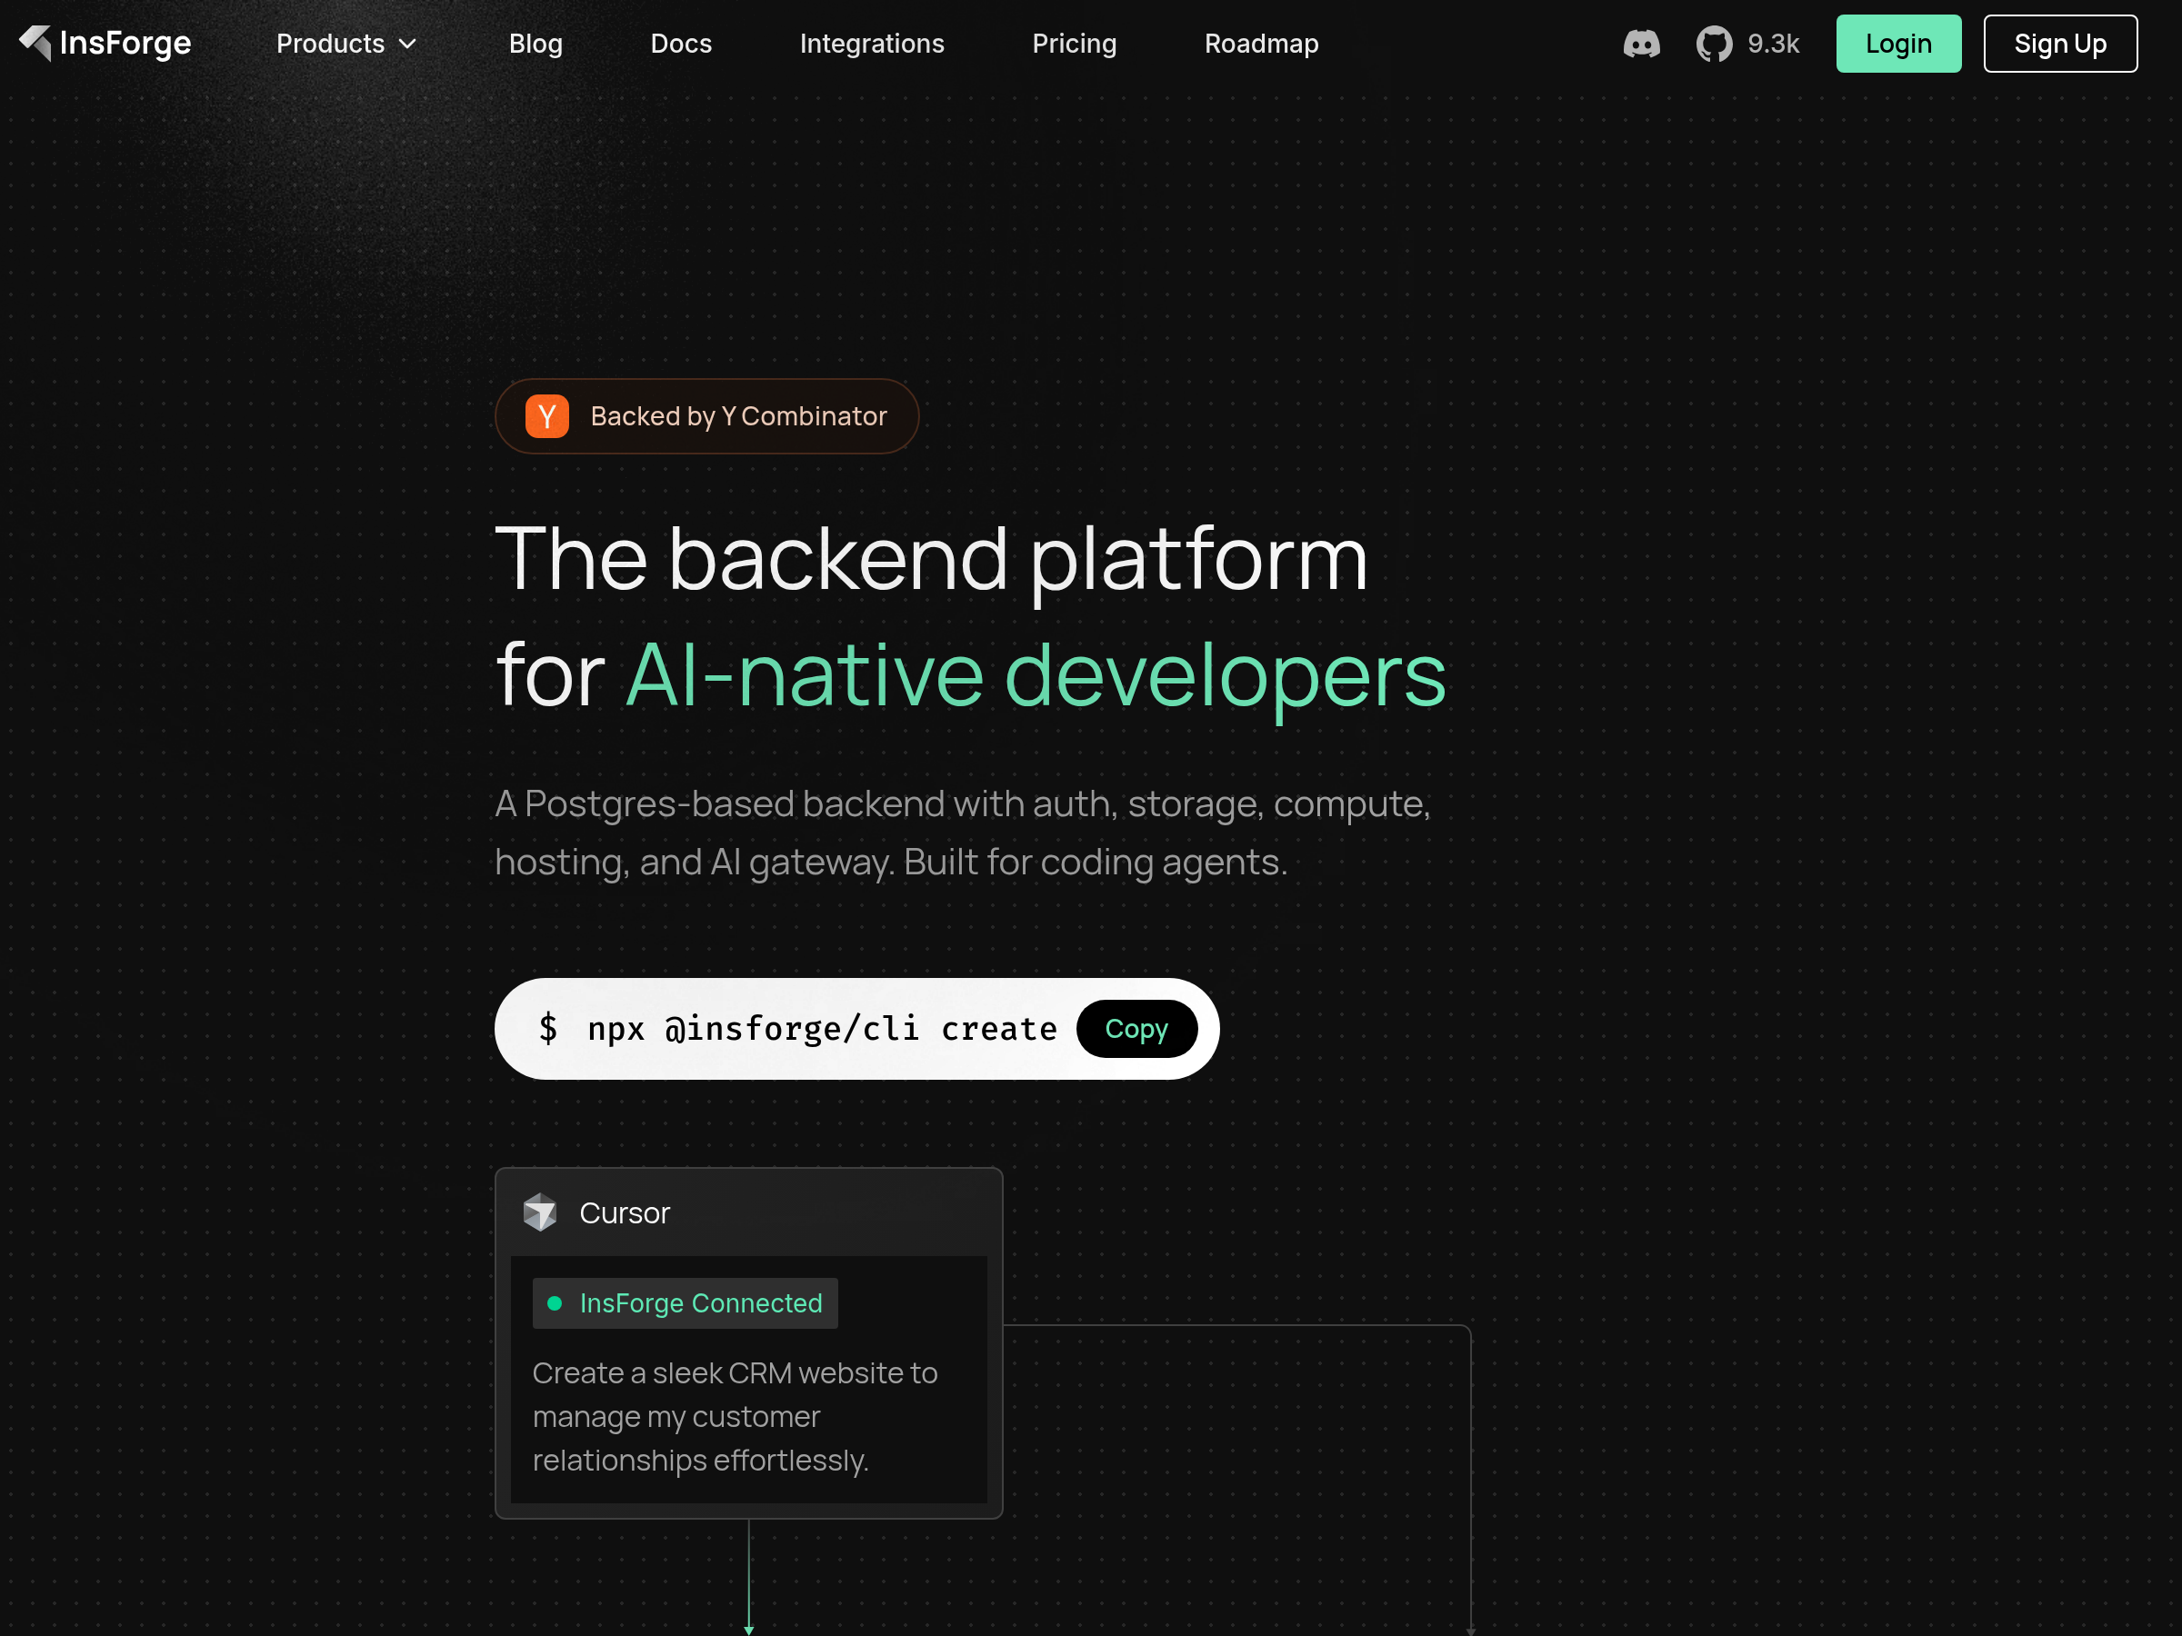The image size is (2182, 1636).
Task: Select the npx @insforge/cli create command text
Action: point(822,1029)
